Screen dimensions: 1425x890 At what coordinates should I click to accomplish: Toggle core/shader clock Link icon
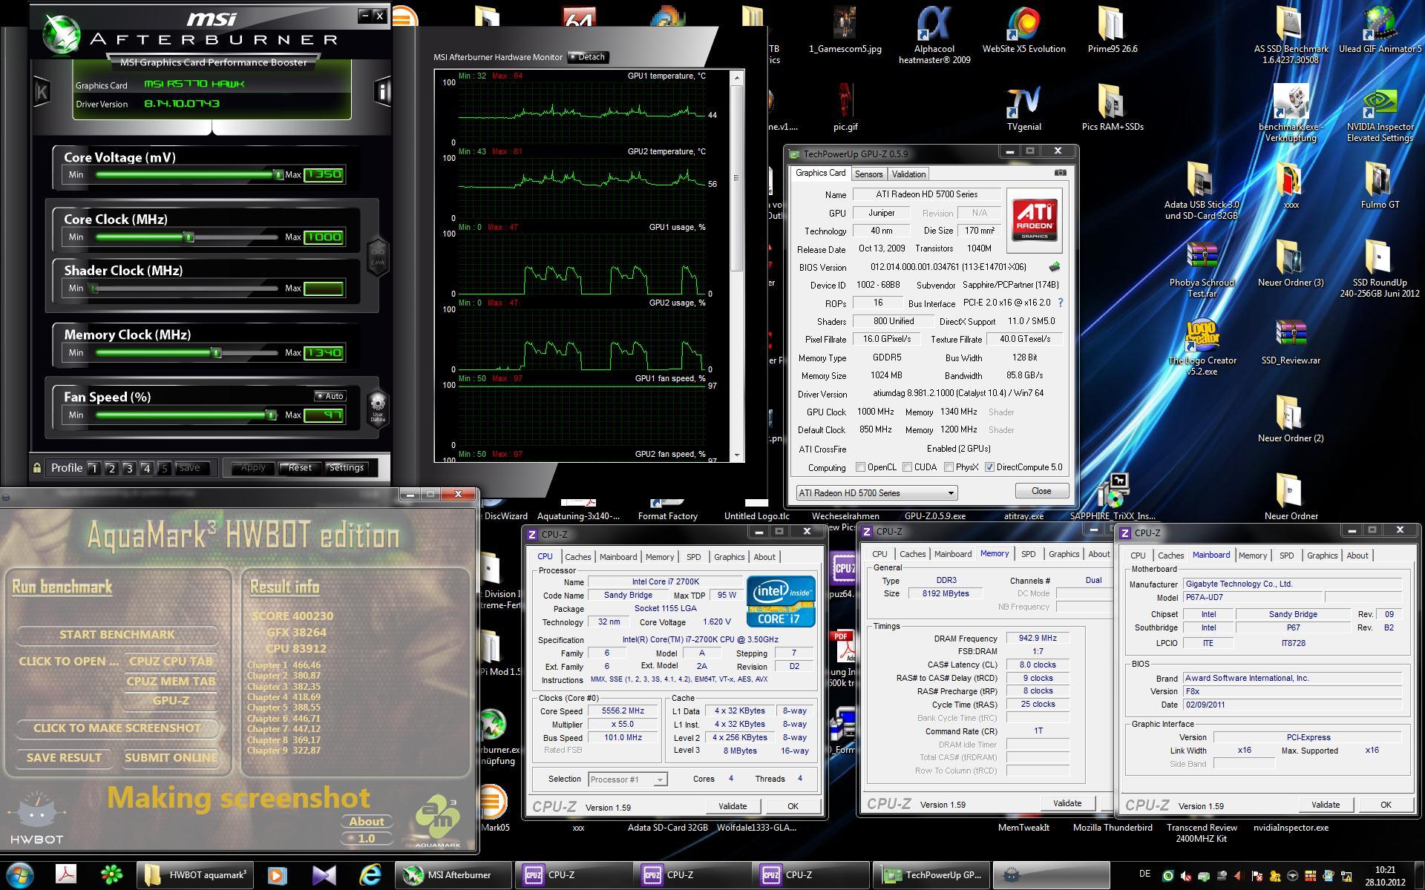click(x=378, y=257)
